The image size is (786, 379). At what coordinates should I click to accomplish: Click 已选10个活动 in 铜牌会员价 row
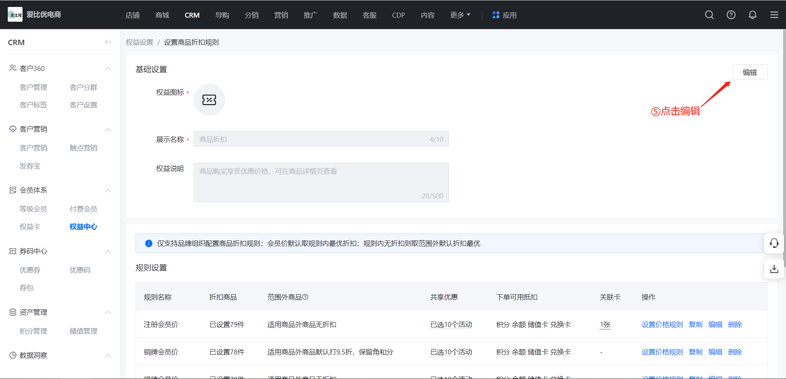[x=451, y=352]
